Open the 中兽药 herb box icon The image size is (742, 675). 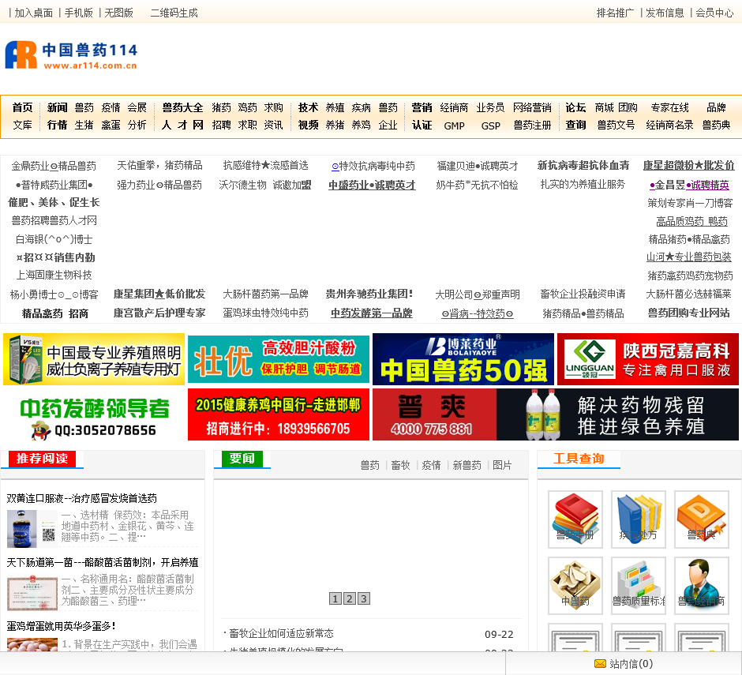click(x=575, y=586)
